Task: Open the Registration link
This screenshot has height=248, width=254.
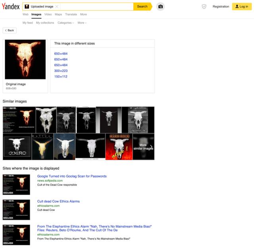Action: 221,6
